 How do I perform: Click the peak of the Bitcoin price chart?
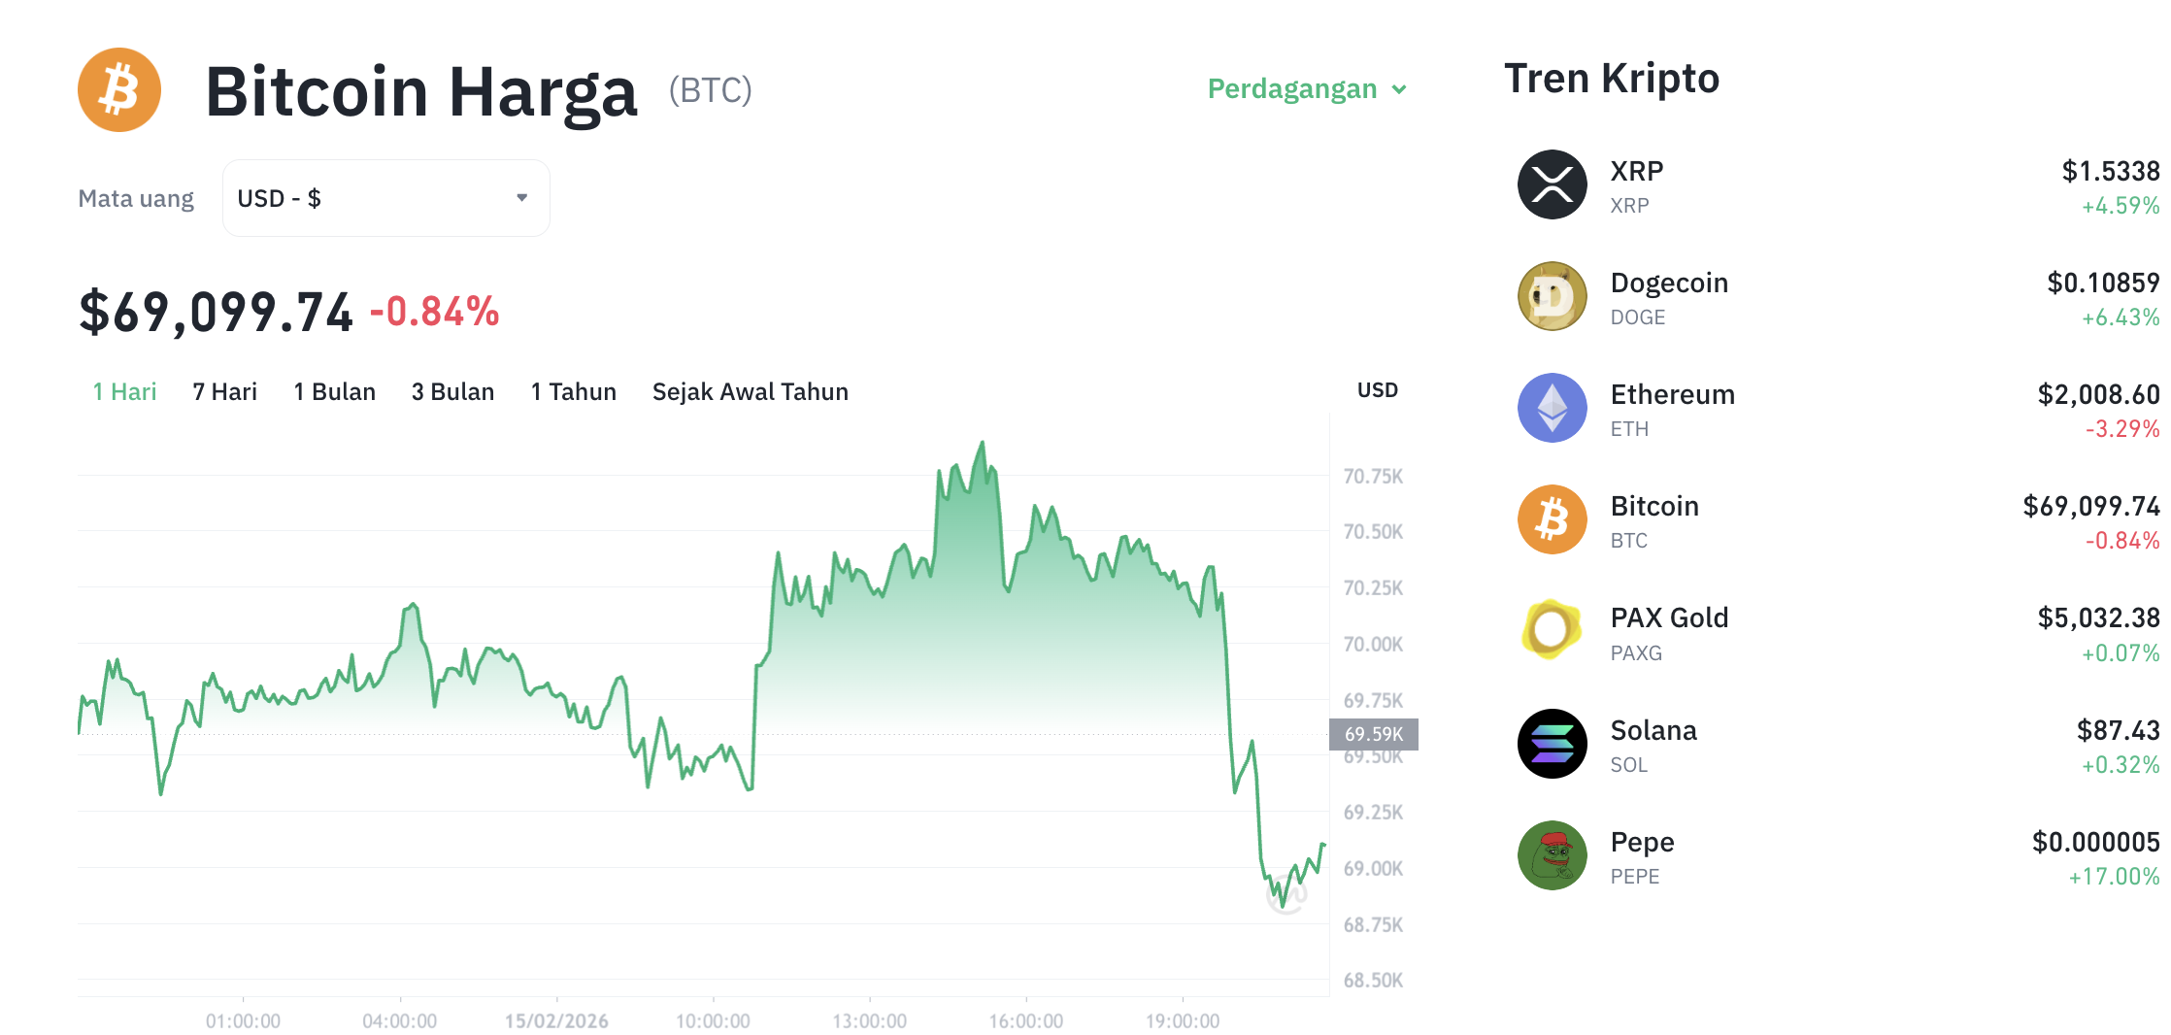(x=983, y=442)
